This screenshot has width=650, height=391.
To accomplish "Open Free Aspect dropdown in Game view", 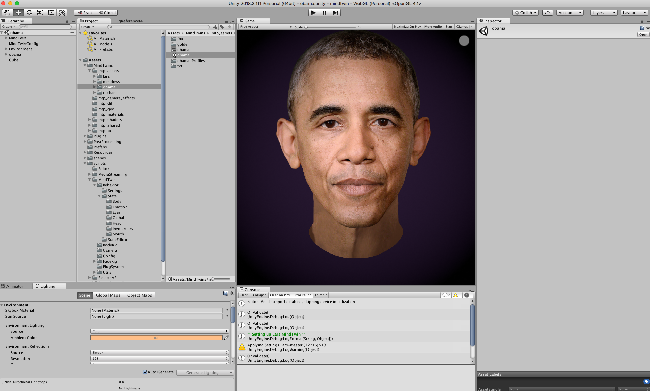I will click(265, 27).
